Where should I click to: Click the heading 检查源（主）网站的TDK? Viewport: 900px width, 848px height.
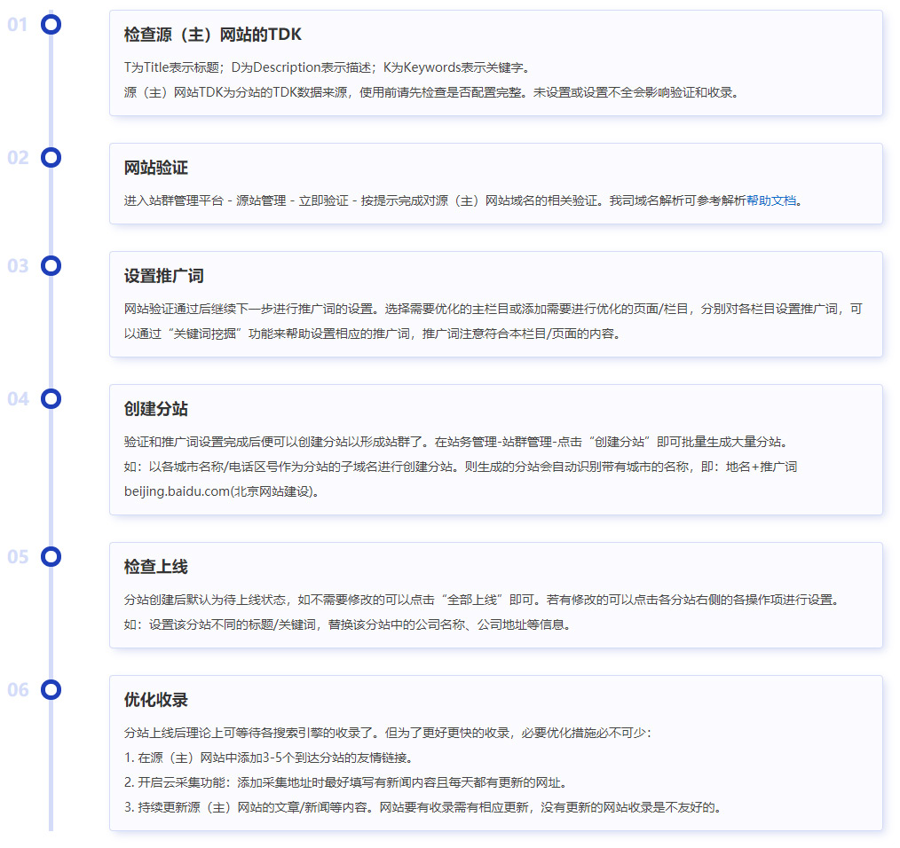pos(213,35)
